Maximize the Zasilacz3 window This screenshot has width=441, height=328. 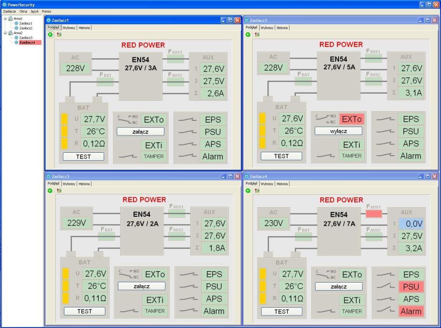click(231, 176)
